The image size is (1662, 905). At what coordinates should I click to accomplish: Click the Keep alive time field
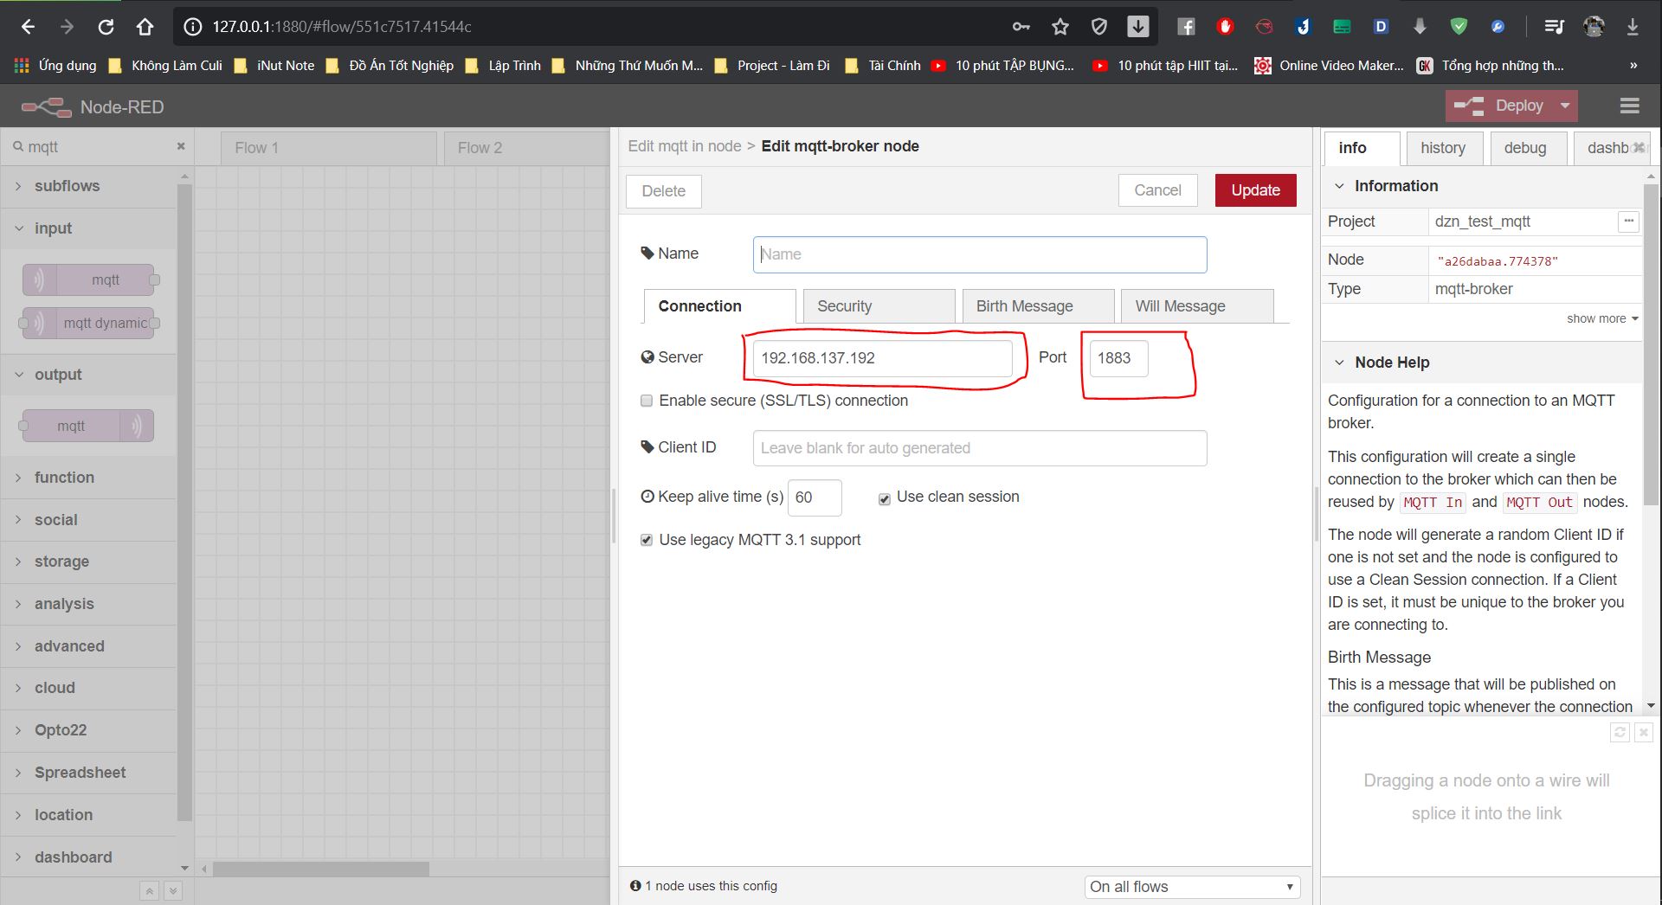(x=815, y=497)
